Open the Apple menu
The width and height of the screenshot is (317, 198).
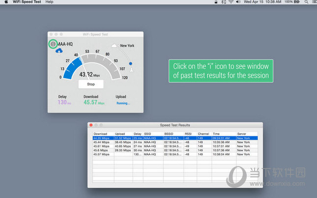pos(6,2)
